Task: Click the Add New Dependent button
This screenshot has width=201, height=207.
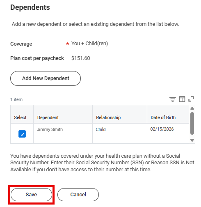Action: (46, 78)
